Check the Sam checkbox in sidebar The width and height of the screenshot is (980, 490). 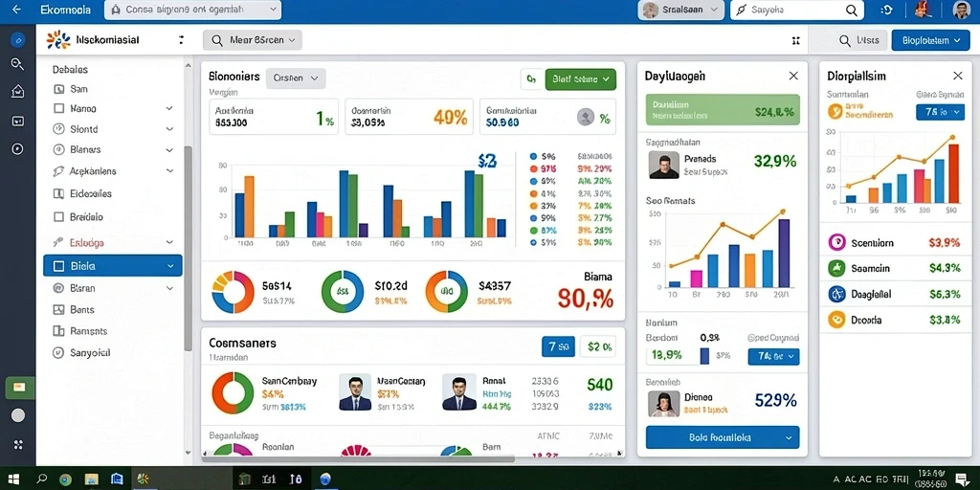59,89
